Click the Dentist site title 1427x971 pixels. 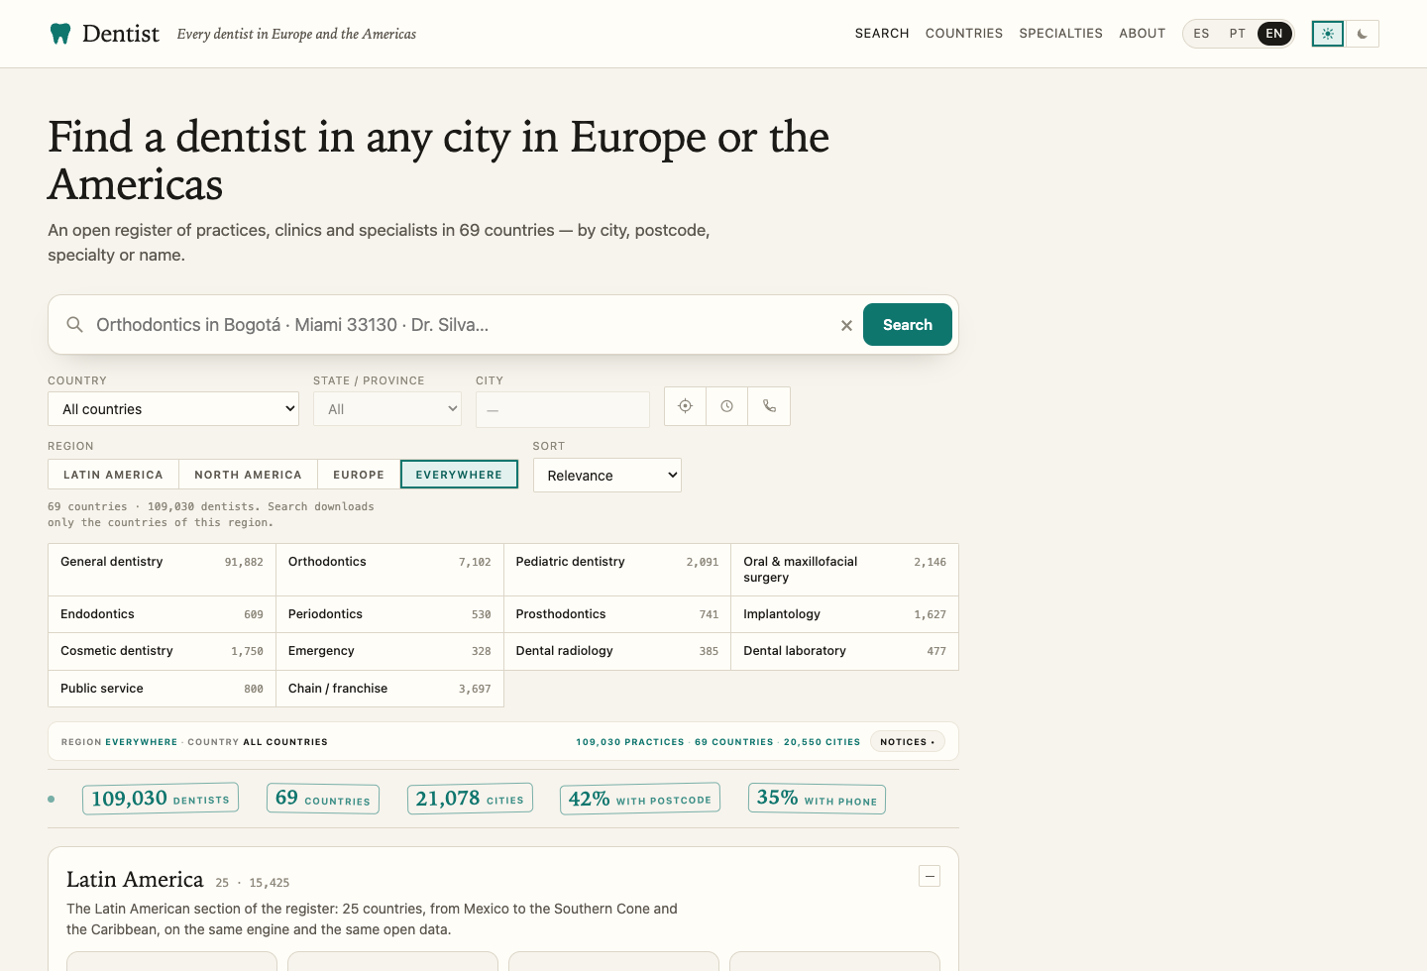[121, 34]
